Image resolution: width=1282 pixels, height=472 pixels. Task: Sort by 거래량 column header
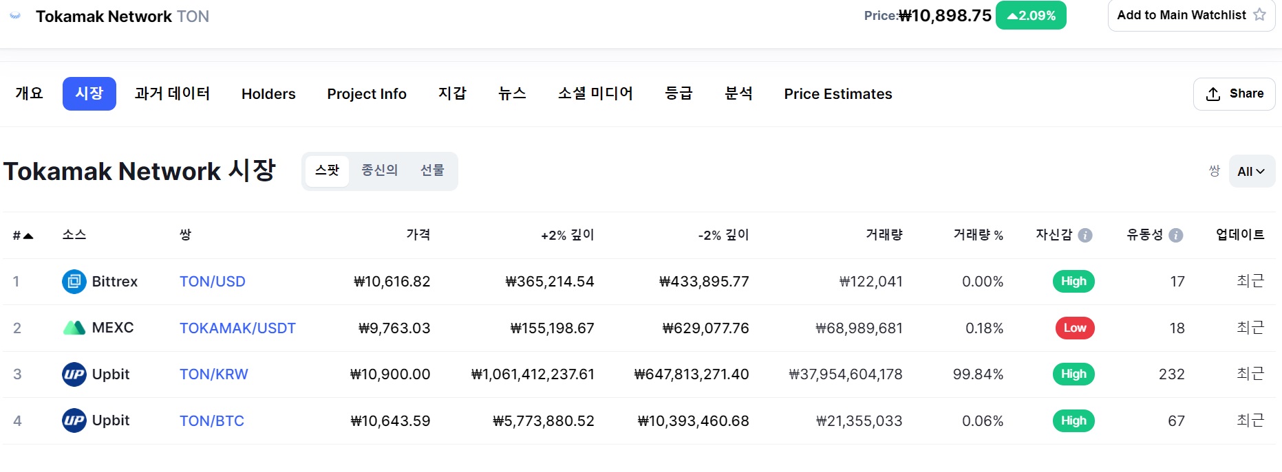click(x=884, y=235)
